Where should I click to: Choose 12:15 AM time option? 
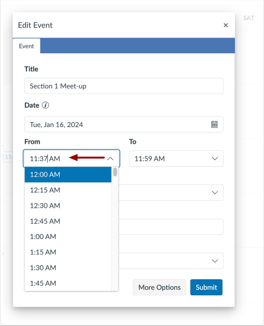[x=68, y=190]
